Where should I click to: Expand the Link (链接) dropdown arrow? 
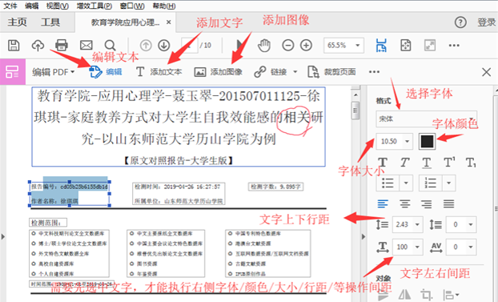pyautogui.click(x=295, y=72)
